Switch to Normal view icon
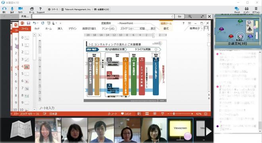The height and width of the screenshot is (143, 262). (x=139, y=114)
